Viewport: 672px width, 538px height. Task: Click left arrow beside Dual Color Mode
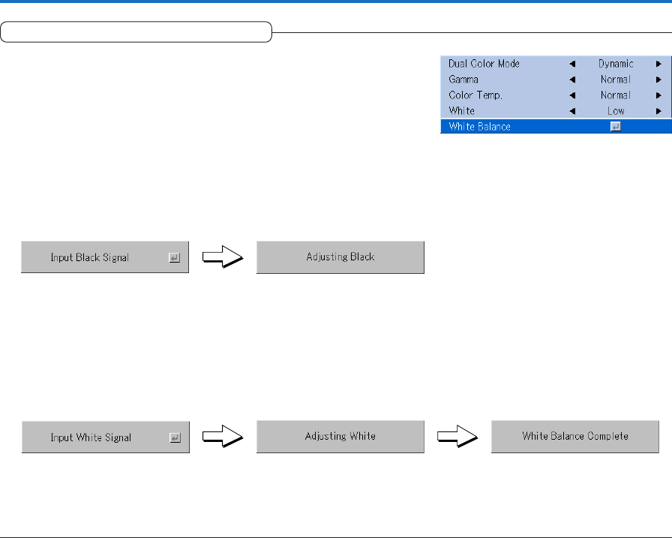[x=573, y=64]
